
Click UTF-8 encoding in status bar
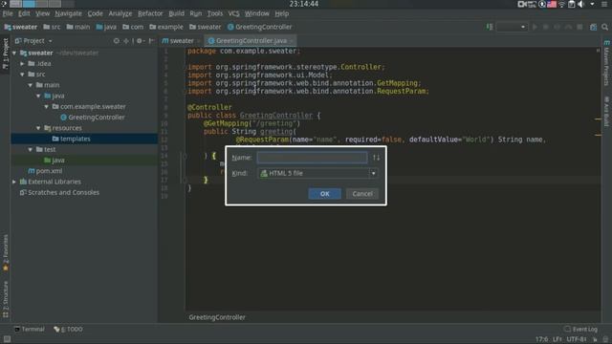[x=577, y=339]
